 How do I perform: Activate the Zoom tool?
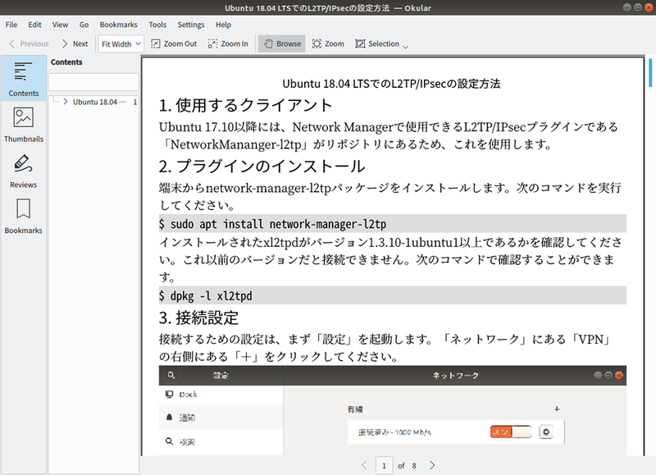click(x=327, y=43)
